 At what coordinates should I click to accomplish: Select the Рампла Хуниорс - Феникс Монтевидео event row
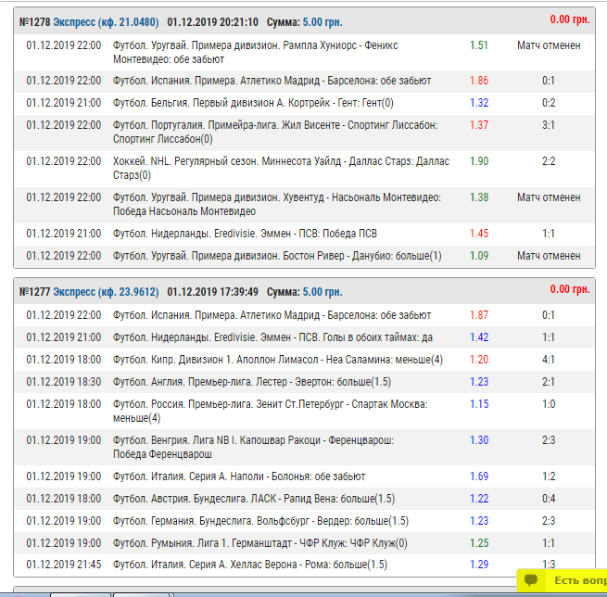point(304,52)
